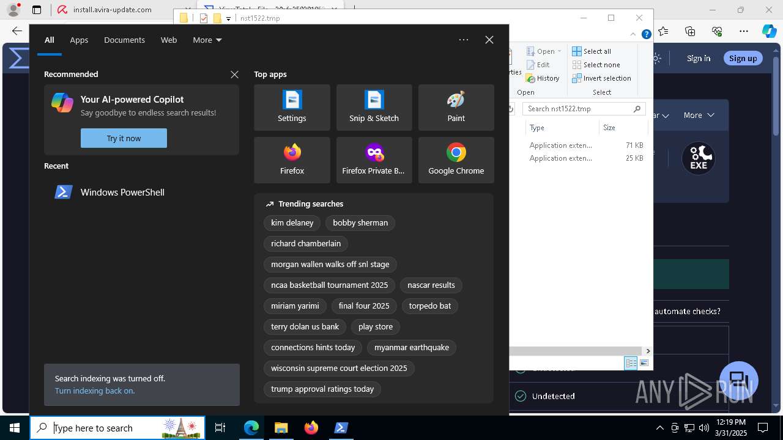Click Sign in on VirusTotal page
Image resolution: width=783 pixels, height=440 pixels.
tap(699, 58)
